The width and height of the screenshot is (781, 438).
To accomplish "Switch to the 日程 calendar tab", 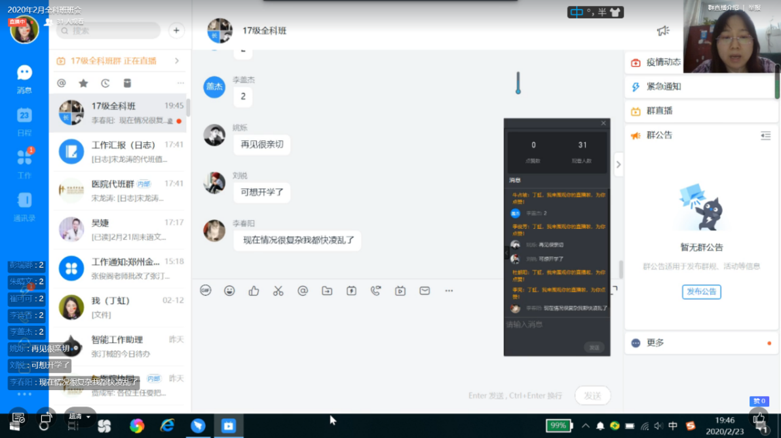I will [24, 121].
